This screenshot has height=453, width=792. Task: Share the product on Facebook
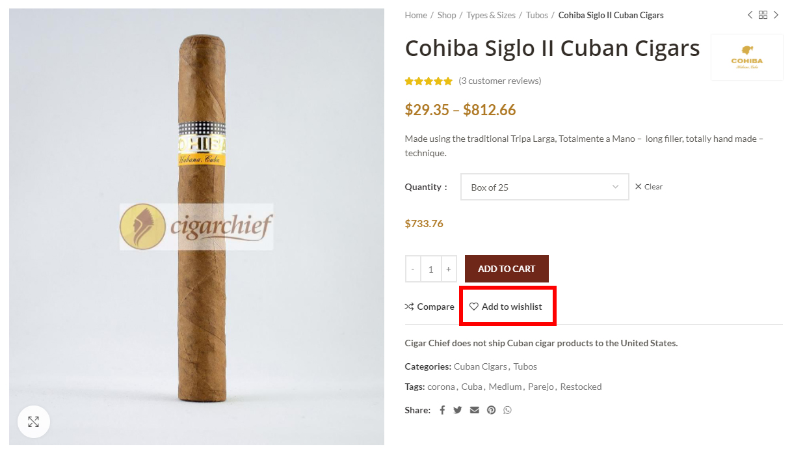pos(442,410)
